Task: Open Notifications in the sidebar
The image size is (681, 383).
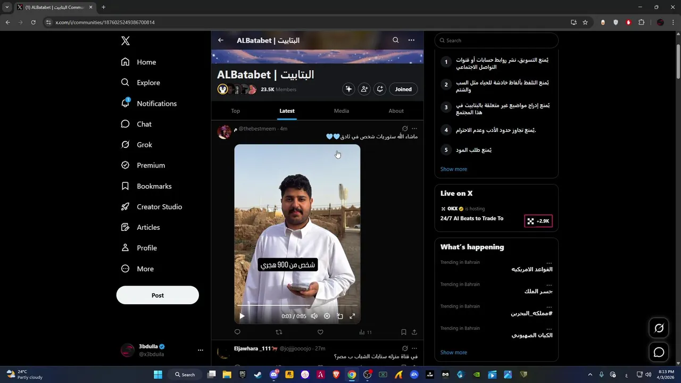Action: (x=149, y=103)
